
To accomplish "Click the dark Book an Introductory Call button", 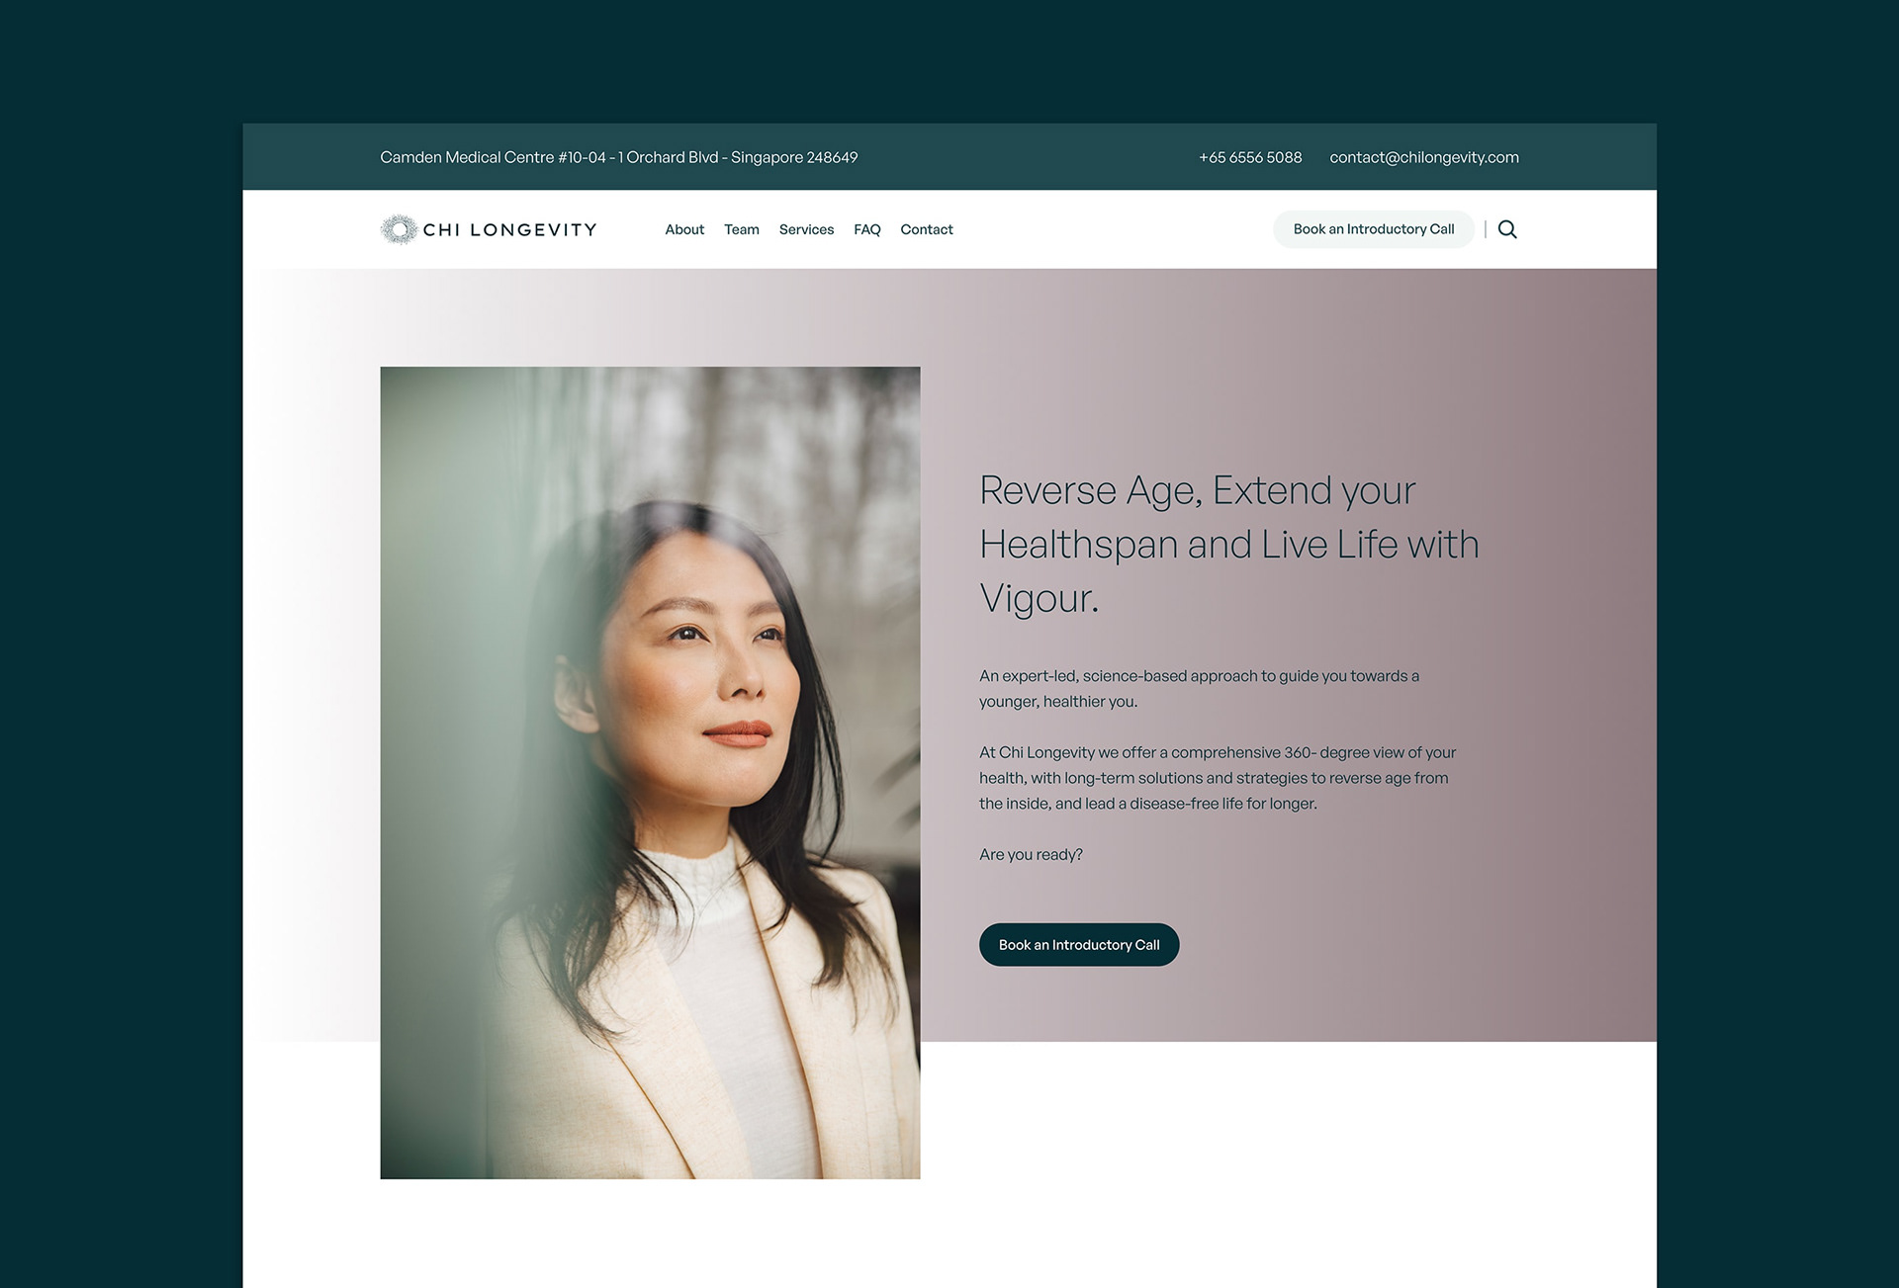I will coord(1079,945).
